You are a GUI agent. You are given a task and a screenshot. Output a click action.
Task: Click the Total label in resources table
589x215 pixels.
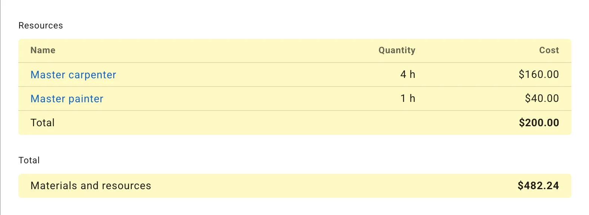[42, 123]
